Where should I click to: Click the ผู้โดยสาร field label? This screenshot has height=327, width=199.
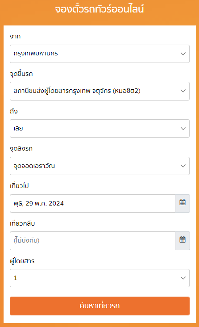(22, 261)
